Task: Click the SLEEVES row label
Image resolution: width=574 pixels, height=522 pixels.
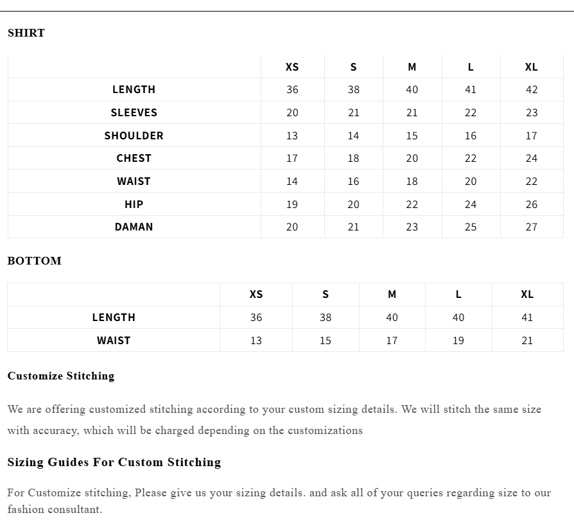Action: 134,112
